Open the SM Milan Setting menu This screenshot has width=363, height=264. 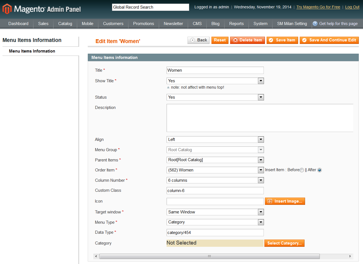(292, 24)
